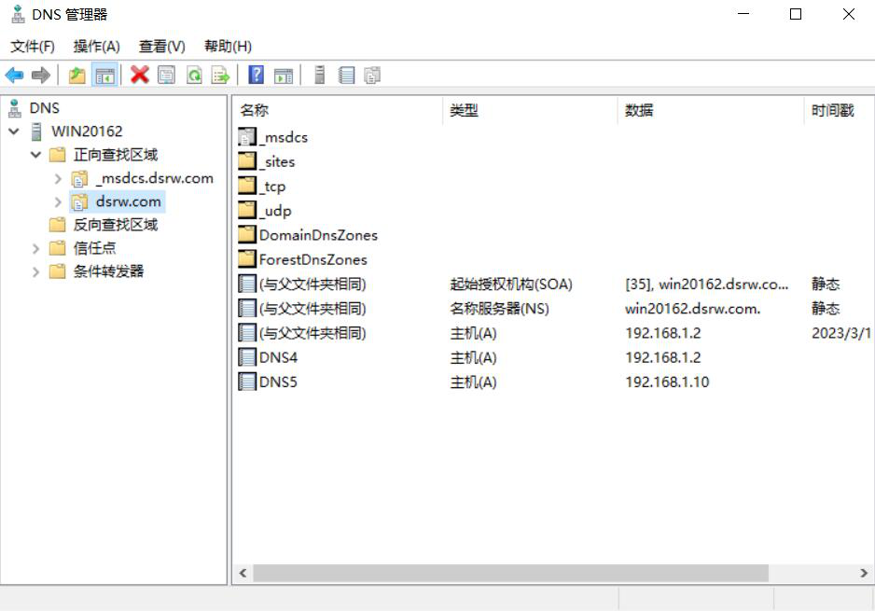Collapse the WIN20162 server node
Viewport: 875px width, 611px height.
click(x=14, y=132)
